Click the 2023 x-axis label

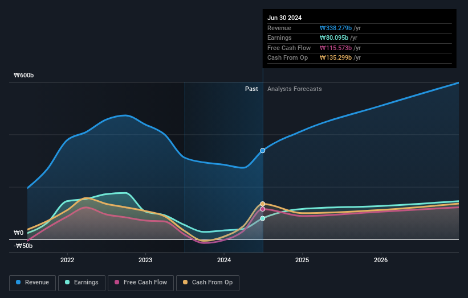[145, 260]
